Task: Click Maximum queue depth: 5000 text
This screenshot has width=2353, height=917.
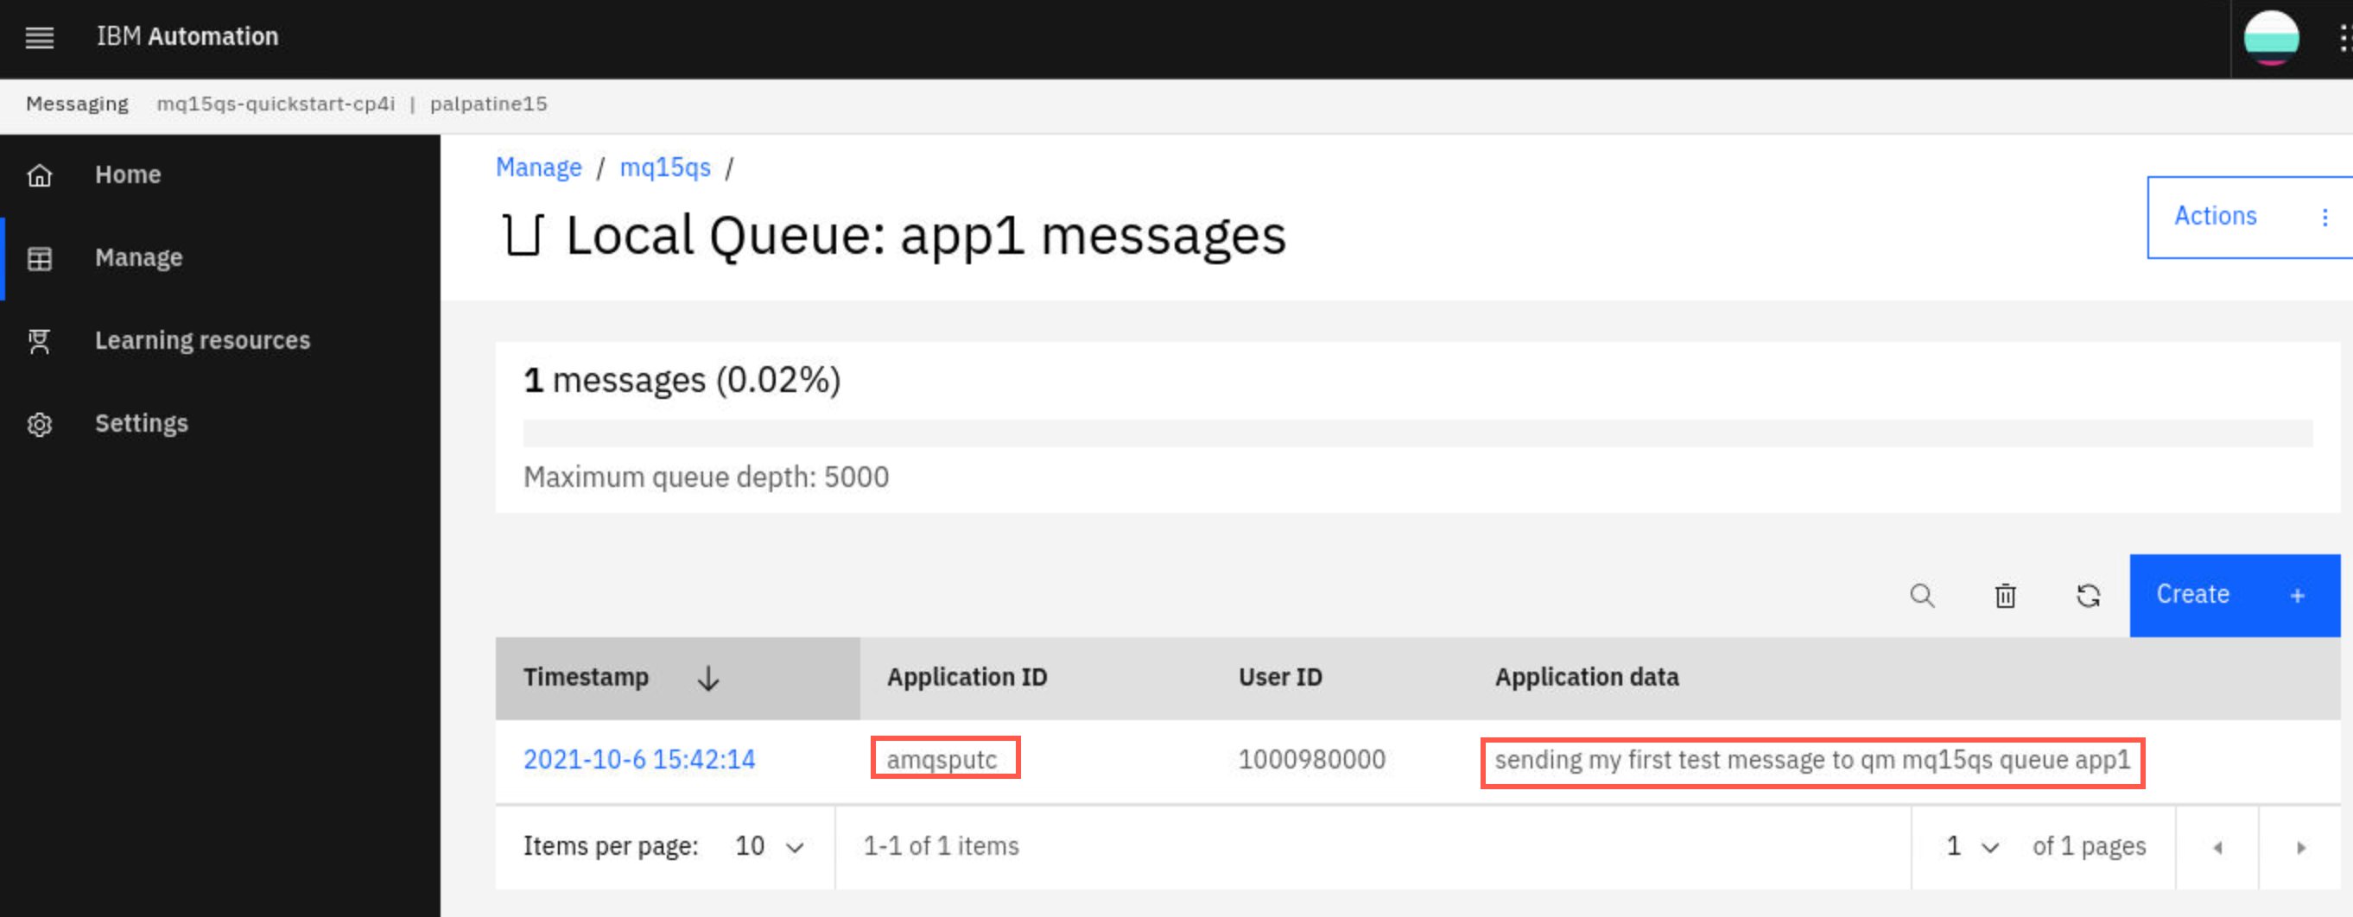Action: tap(706, 477)
